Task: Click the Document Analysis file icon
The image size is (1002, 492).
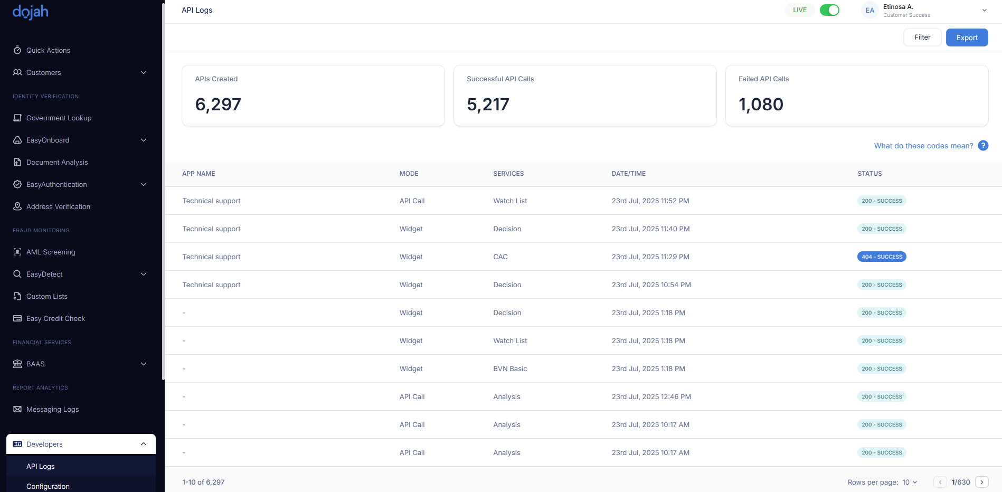Action: (x=17, y=162)
